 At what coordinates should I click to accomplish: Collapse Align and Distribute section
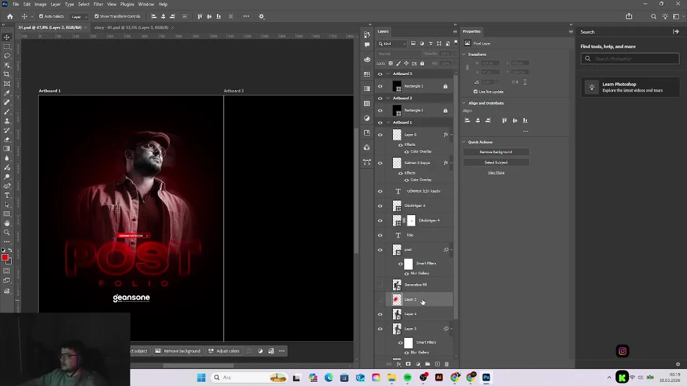pyautogui.click(x=464, y=103)
